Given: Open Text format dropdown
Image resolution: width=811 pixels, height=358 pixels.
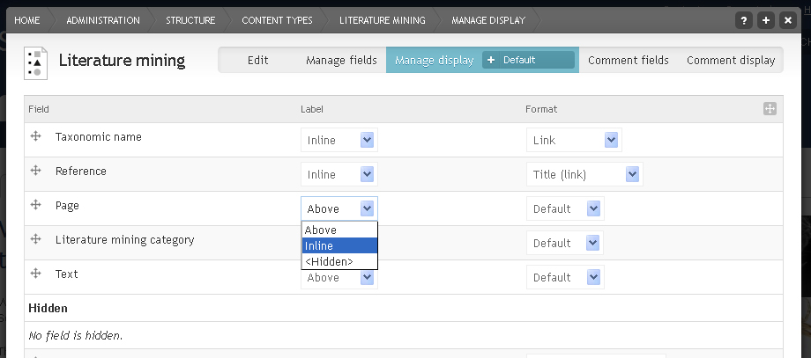Looking at the screenshot, I should click(565, 277).
